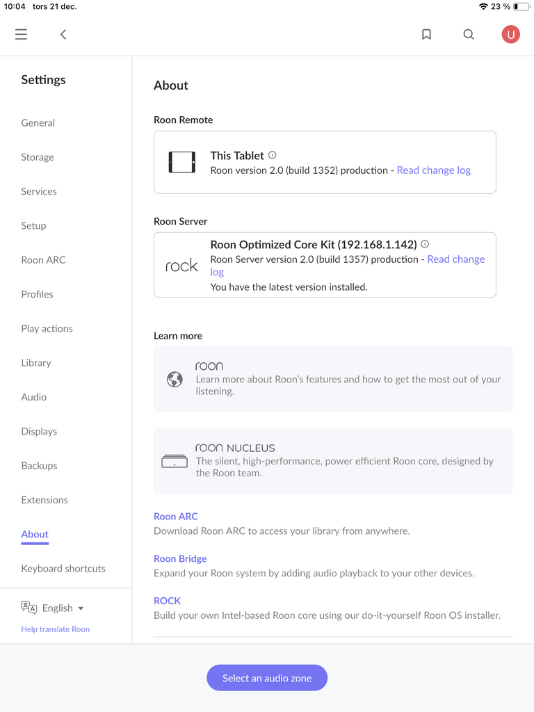Tap the About page heading

(x=171, y=86)
